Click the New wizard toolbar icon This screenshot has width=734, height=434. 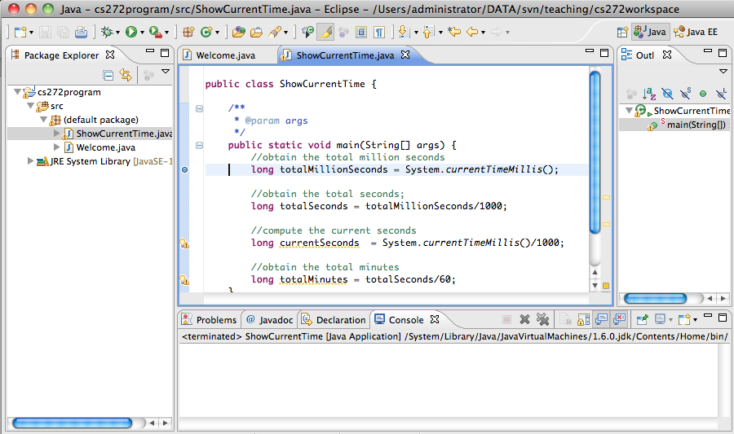(20, 33)
